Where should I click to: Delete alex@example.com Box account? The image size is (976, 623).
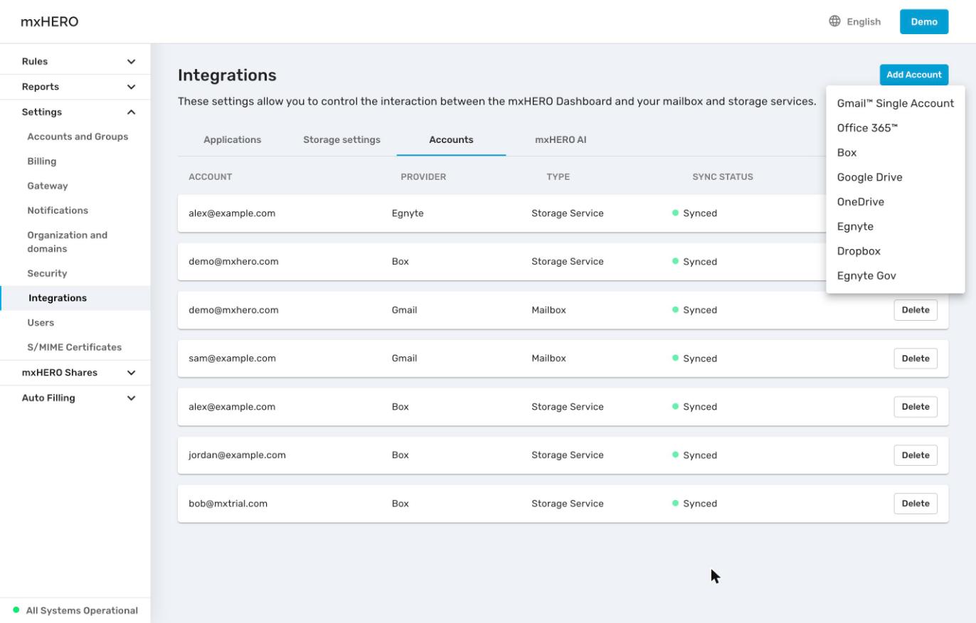pos(916,407)
